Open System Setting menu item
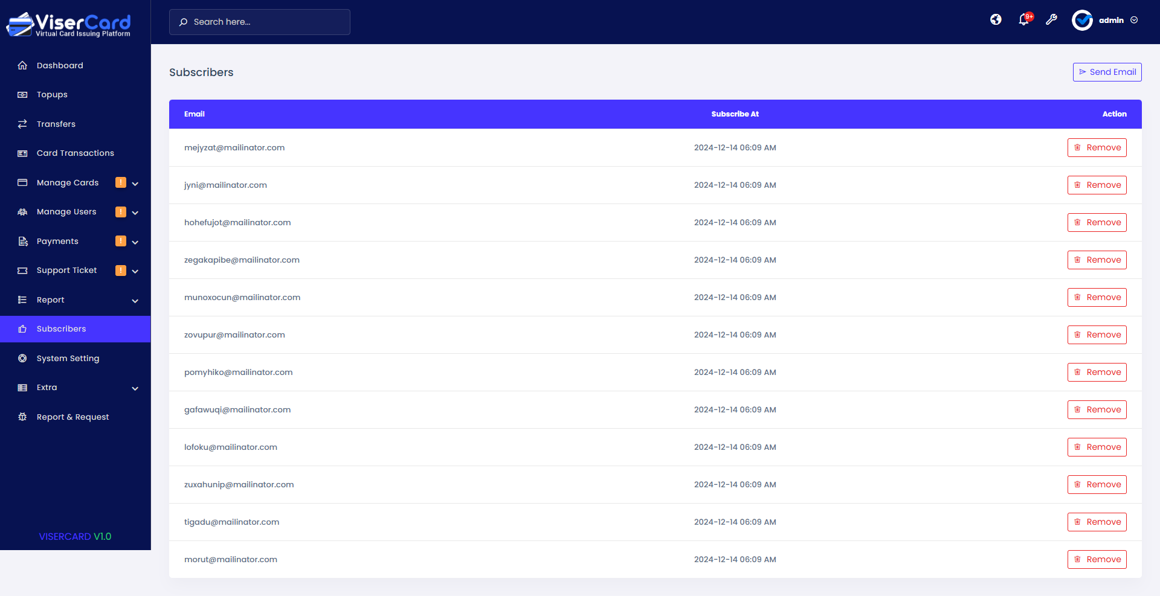The height and width of the screenshot is (596, 1160). click(76, 359)
